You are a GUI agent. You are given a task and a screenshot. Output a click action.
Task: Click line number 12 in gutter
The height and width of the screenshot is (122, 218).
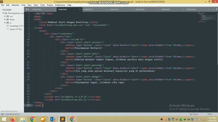tap(28, 45)
